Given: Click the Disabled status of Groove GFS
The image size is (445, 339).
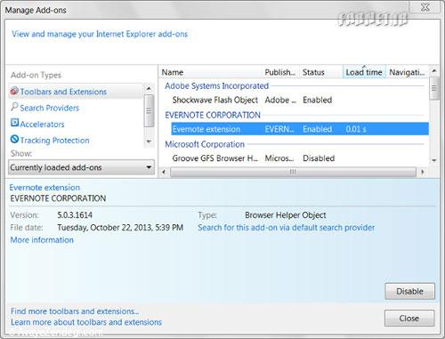Looking at the screenshot, I should point(319,158).
